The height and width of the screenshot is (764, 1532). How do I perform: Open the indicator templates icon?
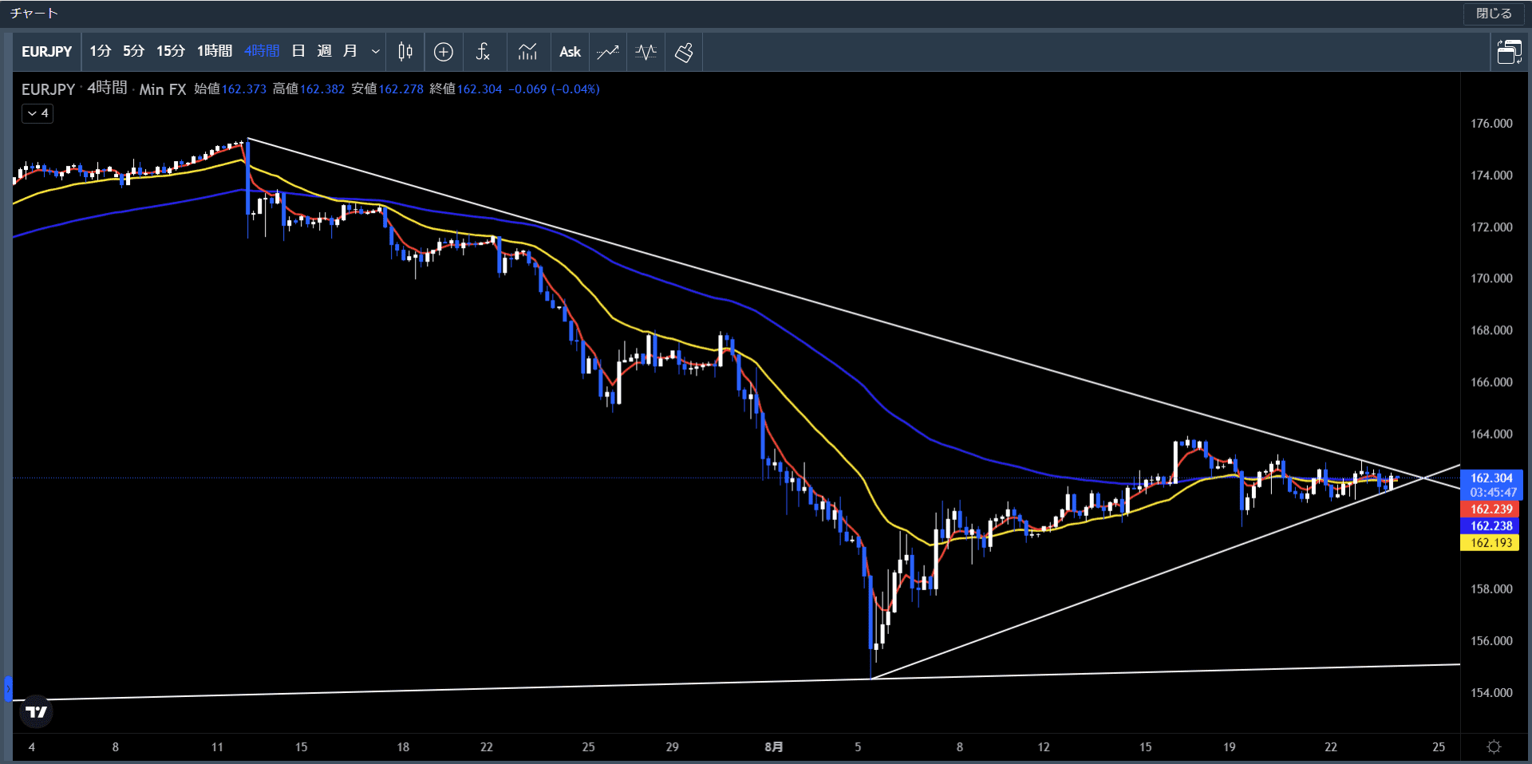click(527, 52)
